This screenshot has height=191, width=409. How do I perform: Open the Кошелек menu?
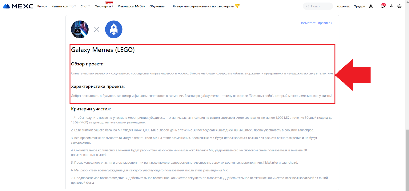[343, 6]
